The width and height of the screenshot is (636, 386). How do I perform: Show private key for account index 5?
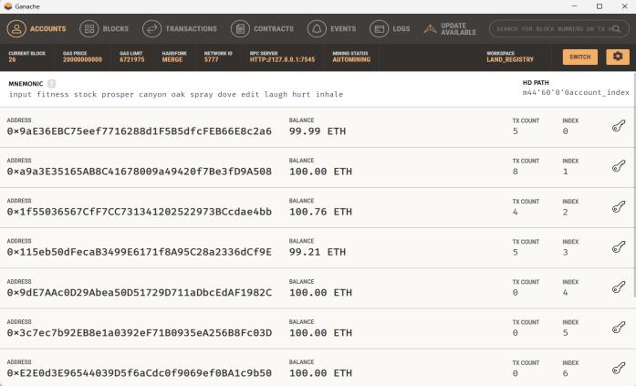(618, 328)
